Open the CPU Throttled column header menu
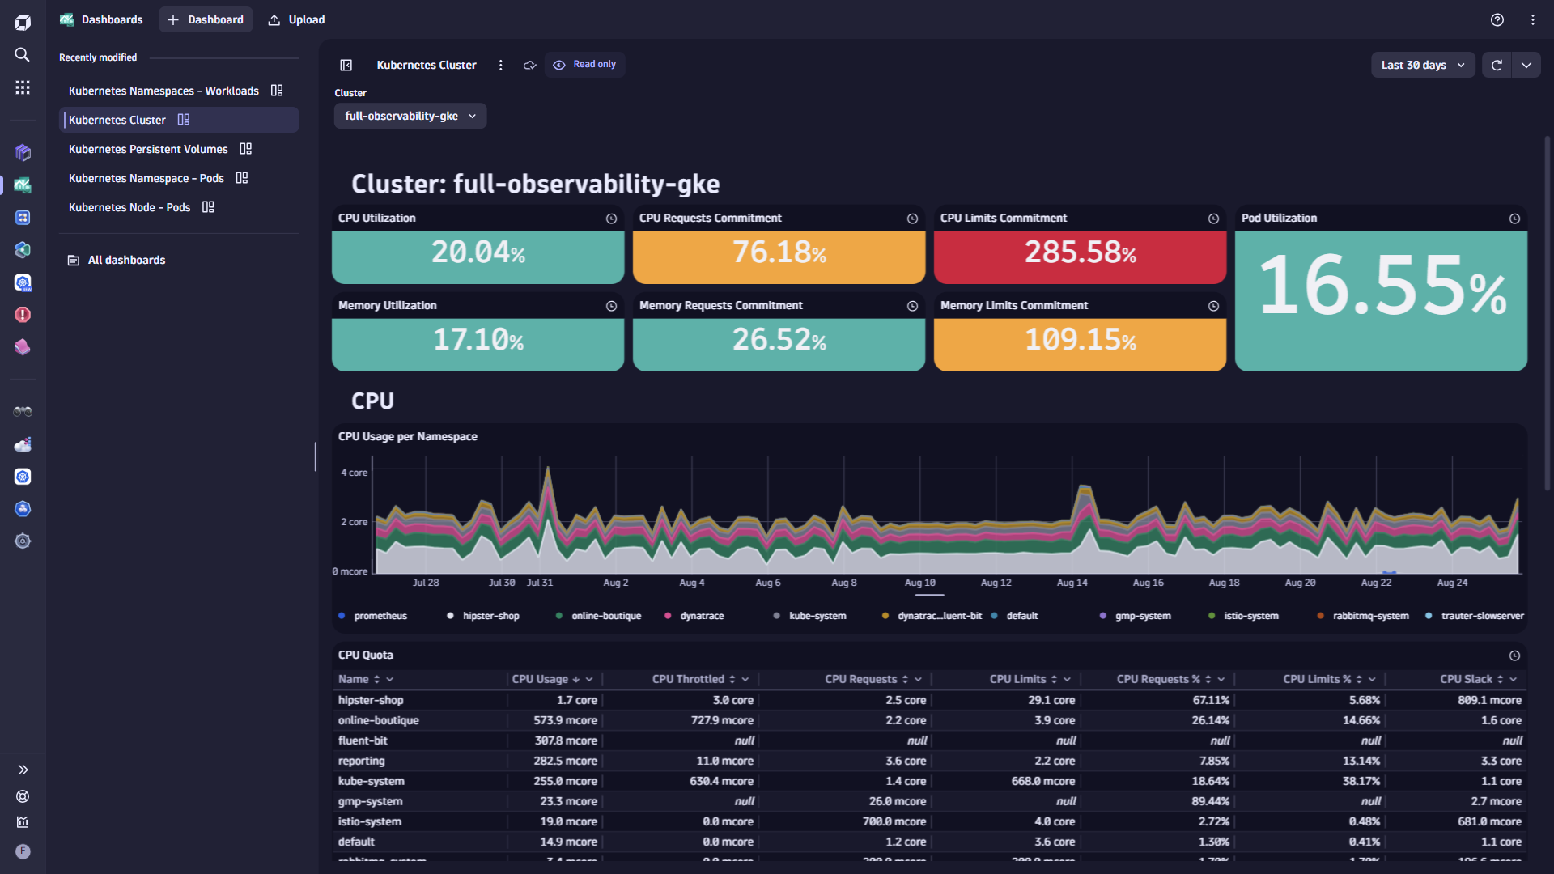The height and width of the screenshot is (874, 1554). pyautogui.click(x=745, y=679)
